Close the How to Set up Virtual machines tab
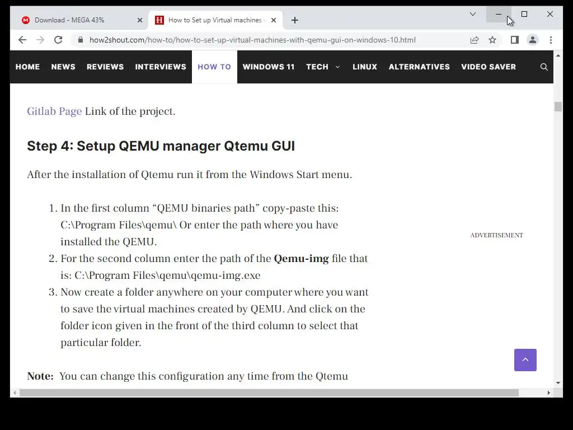 point(273,20)
